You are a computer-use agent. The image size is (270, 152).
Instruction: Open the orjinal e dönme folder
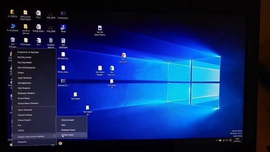click(25, 29)
